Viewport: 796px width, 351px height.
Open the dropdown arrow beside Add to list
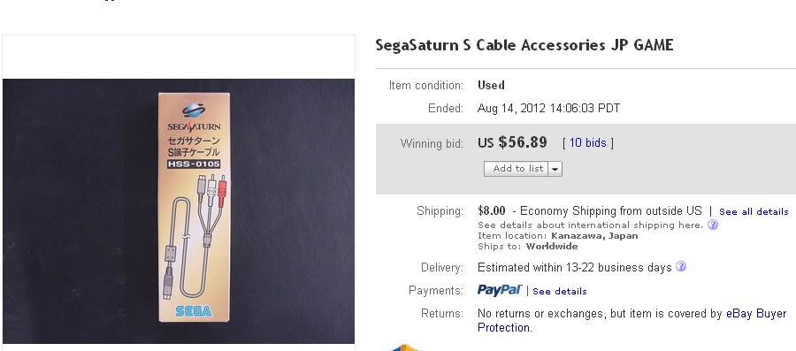pos(555,169)
